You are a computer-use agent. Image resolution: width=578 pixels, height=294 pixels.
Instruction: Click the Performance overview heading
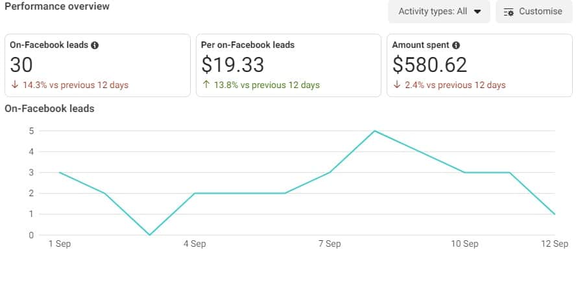point(57,6)
